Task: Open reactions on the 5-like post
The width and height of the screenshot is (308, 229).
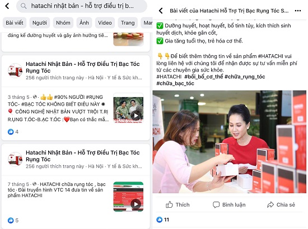Action: pos(13,221)
